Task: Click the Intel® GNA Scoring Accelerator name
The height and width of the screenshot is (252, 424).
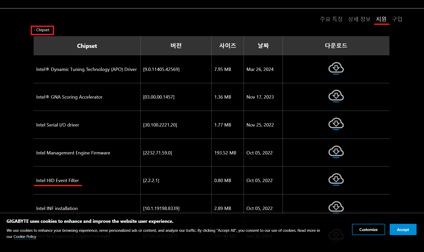Action: [x=69, y=97]
